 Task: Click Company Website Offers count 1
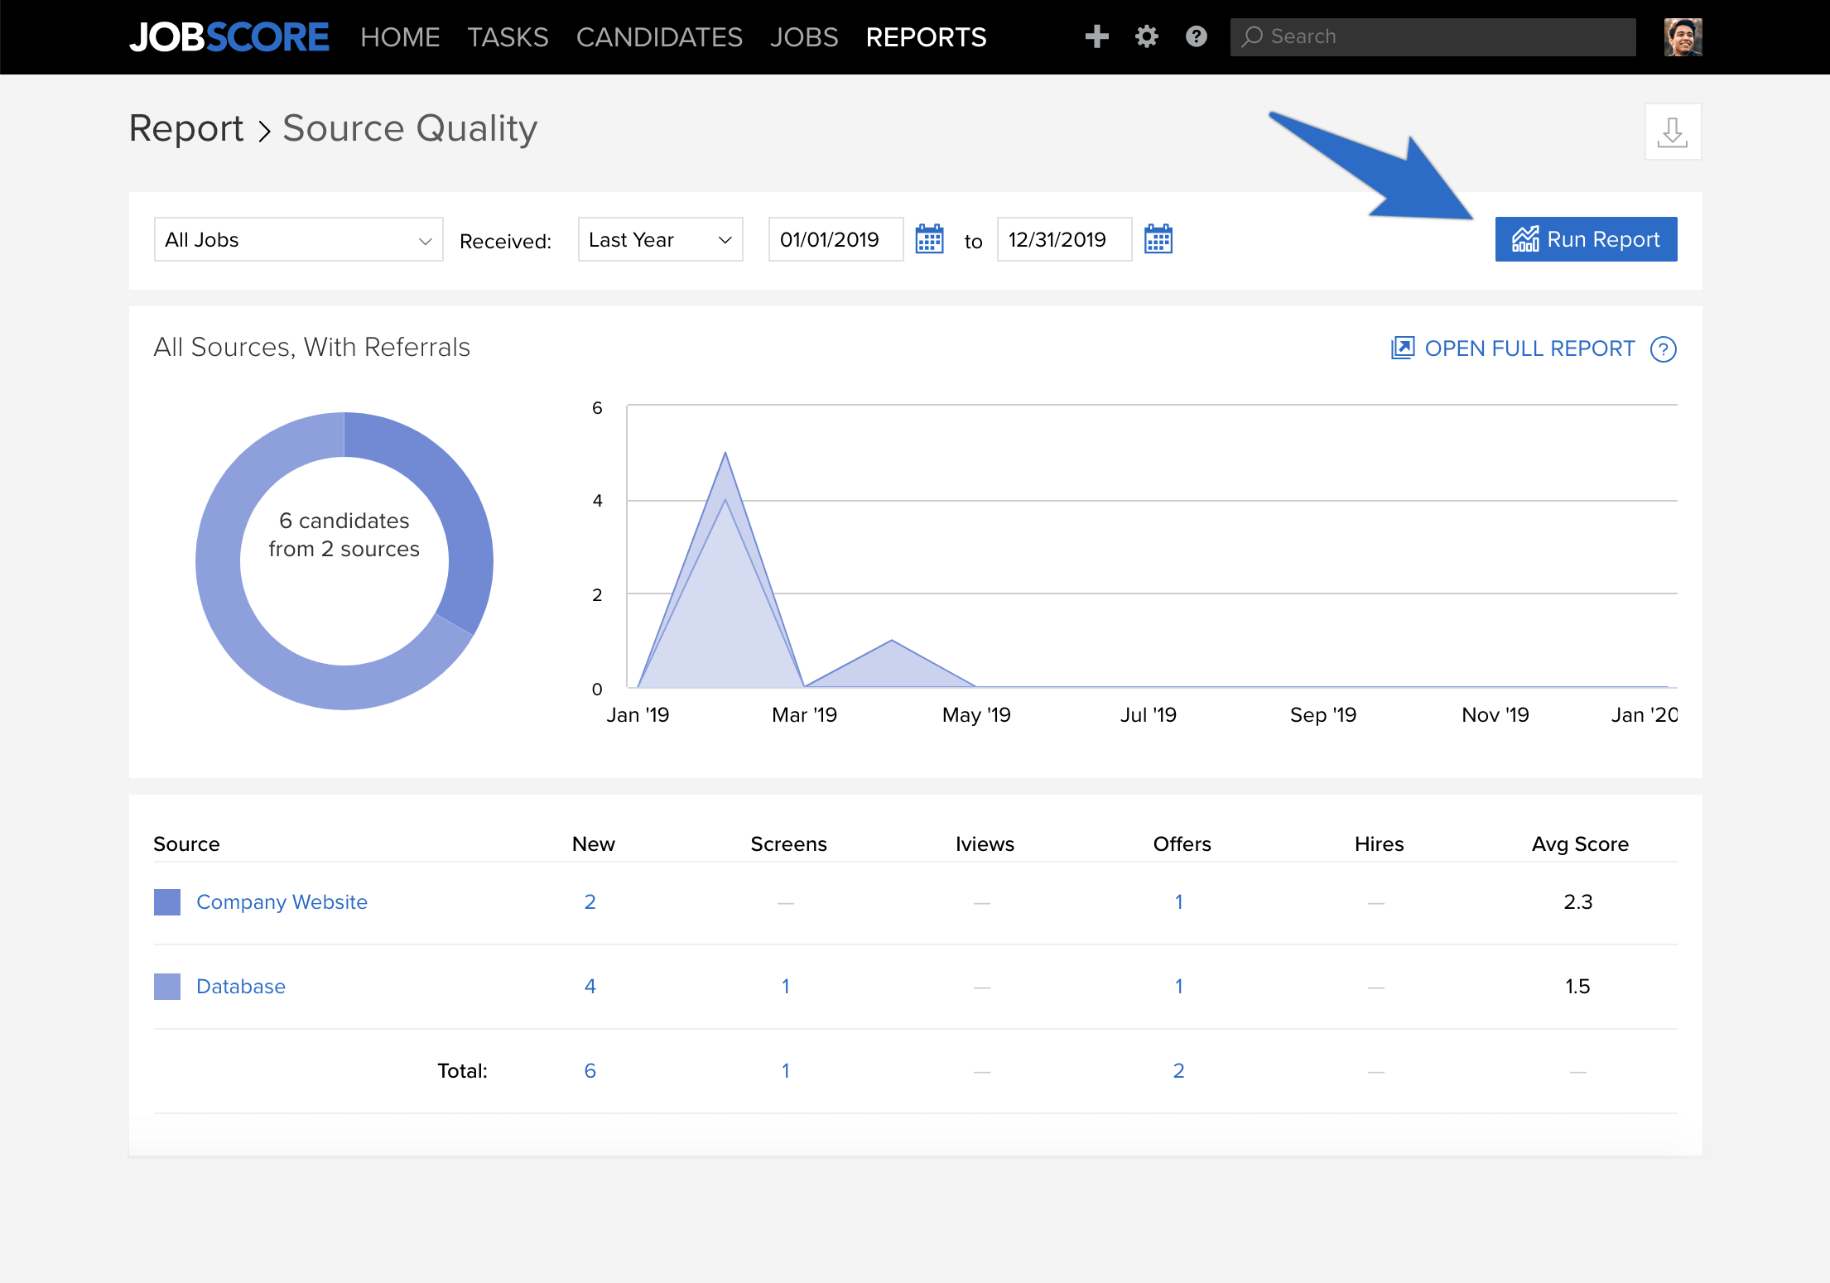pyautogui.click(x=1178, y=902)
